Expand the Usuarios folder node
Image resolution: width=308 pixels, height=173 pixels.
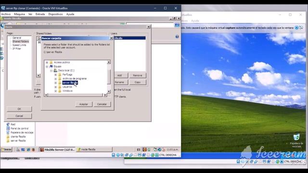56,87
